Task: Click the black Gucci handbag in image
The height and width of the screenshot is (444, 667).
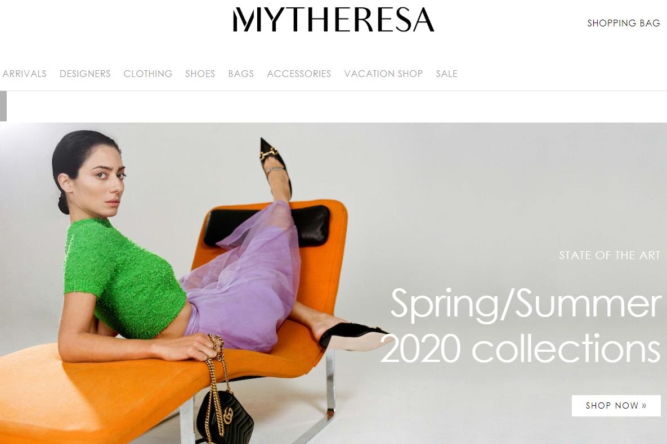Action: pyautogui.click(x=225, y=416)
